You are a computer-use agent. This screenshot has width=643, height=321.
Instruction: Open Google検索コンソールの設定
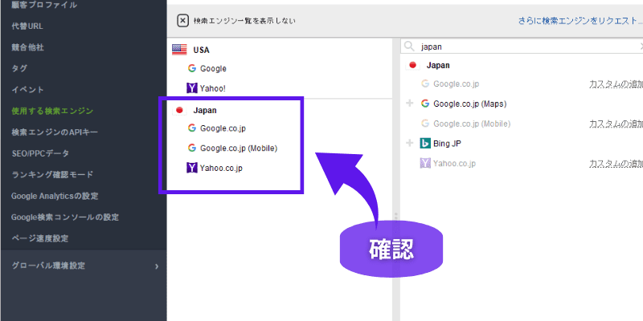(x=65, y=217)
